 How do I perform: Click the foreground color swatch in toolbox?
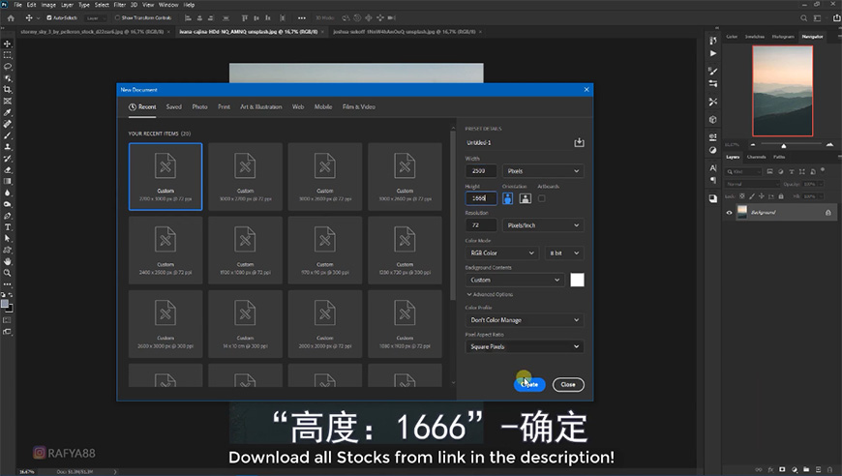[5, 304]
